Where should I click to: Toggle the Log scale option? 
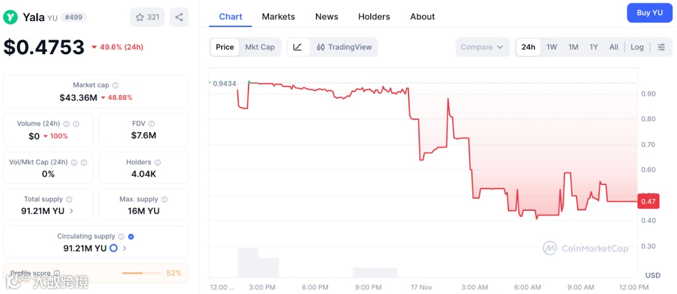[637, 47]
